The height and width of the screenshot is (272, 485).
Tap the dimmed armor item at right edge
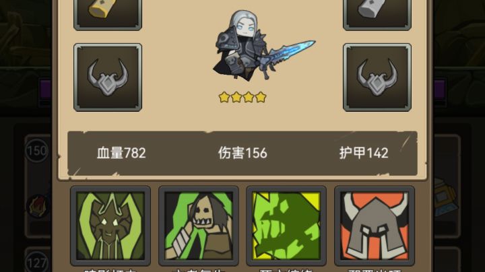445,197
